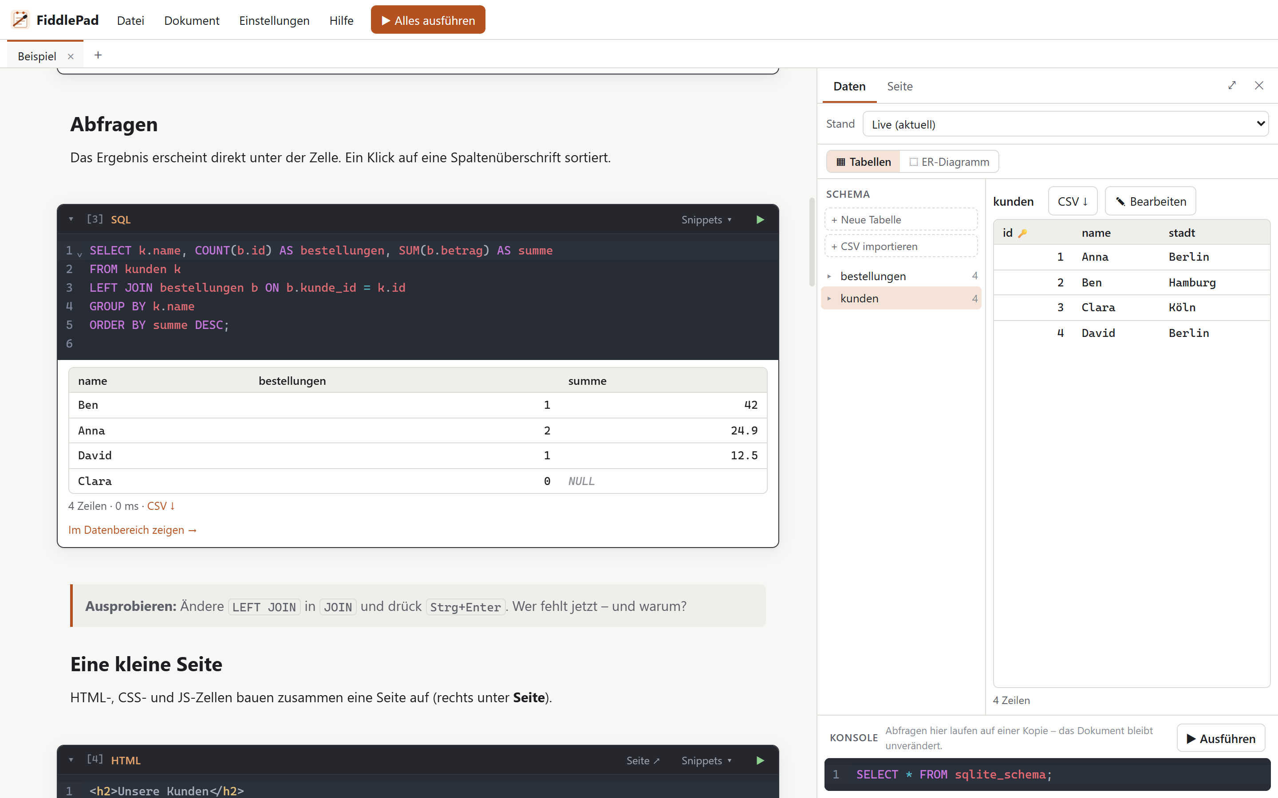Screen dimensions: 1278x798
Task: Download kunden table as CSV
Action: pos(1073,201)
